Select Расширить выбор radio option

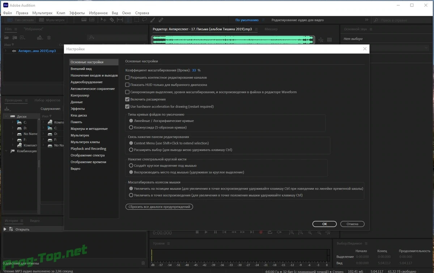131,150
